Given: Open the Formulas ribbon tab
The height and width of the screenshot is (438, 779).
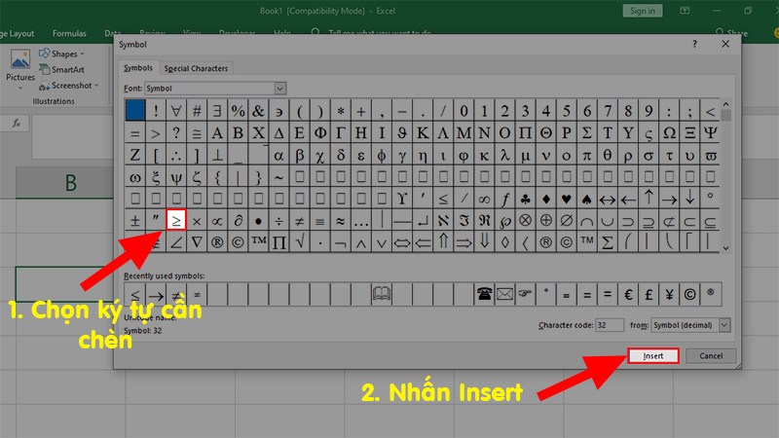Looking at the screenshot, I should pos(69,33).
